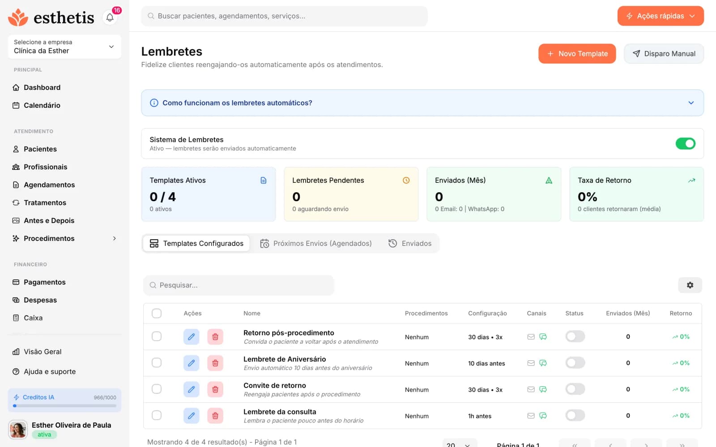
Task: Enable status toggle for Retorno pós-procedimento
Action: click(575, 337)
